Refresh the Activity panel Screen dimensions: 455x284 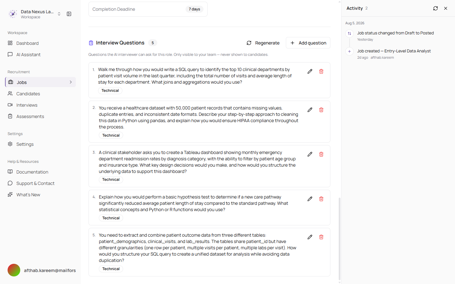[x=435, y=9]
